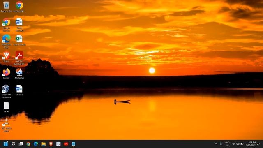The height and width of the screenshot is (148, 263).
Task: Switch to the active blue taskbar app
Action: click(x=74, y=144)
